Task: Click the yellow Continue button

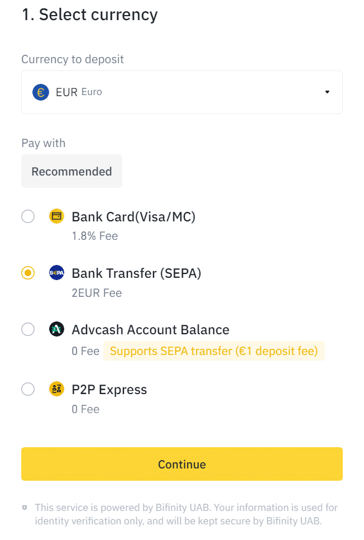Action: point(182,464)
